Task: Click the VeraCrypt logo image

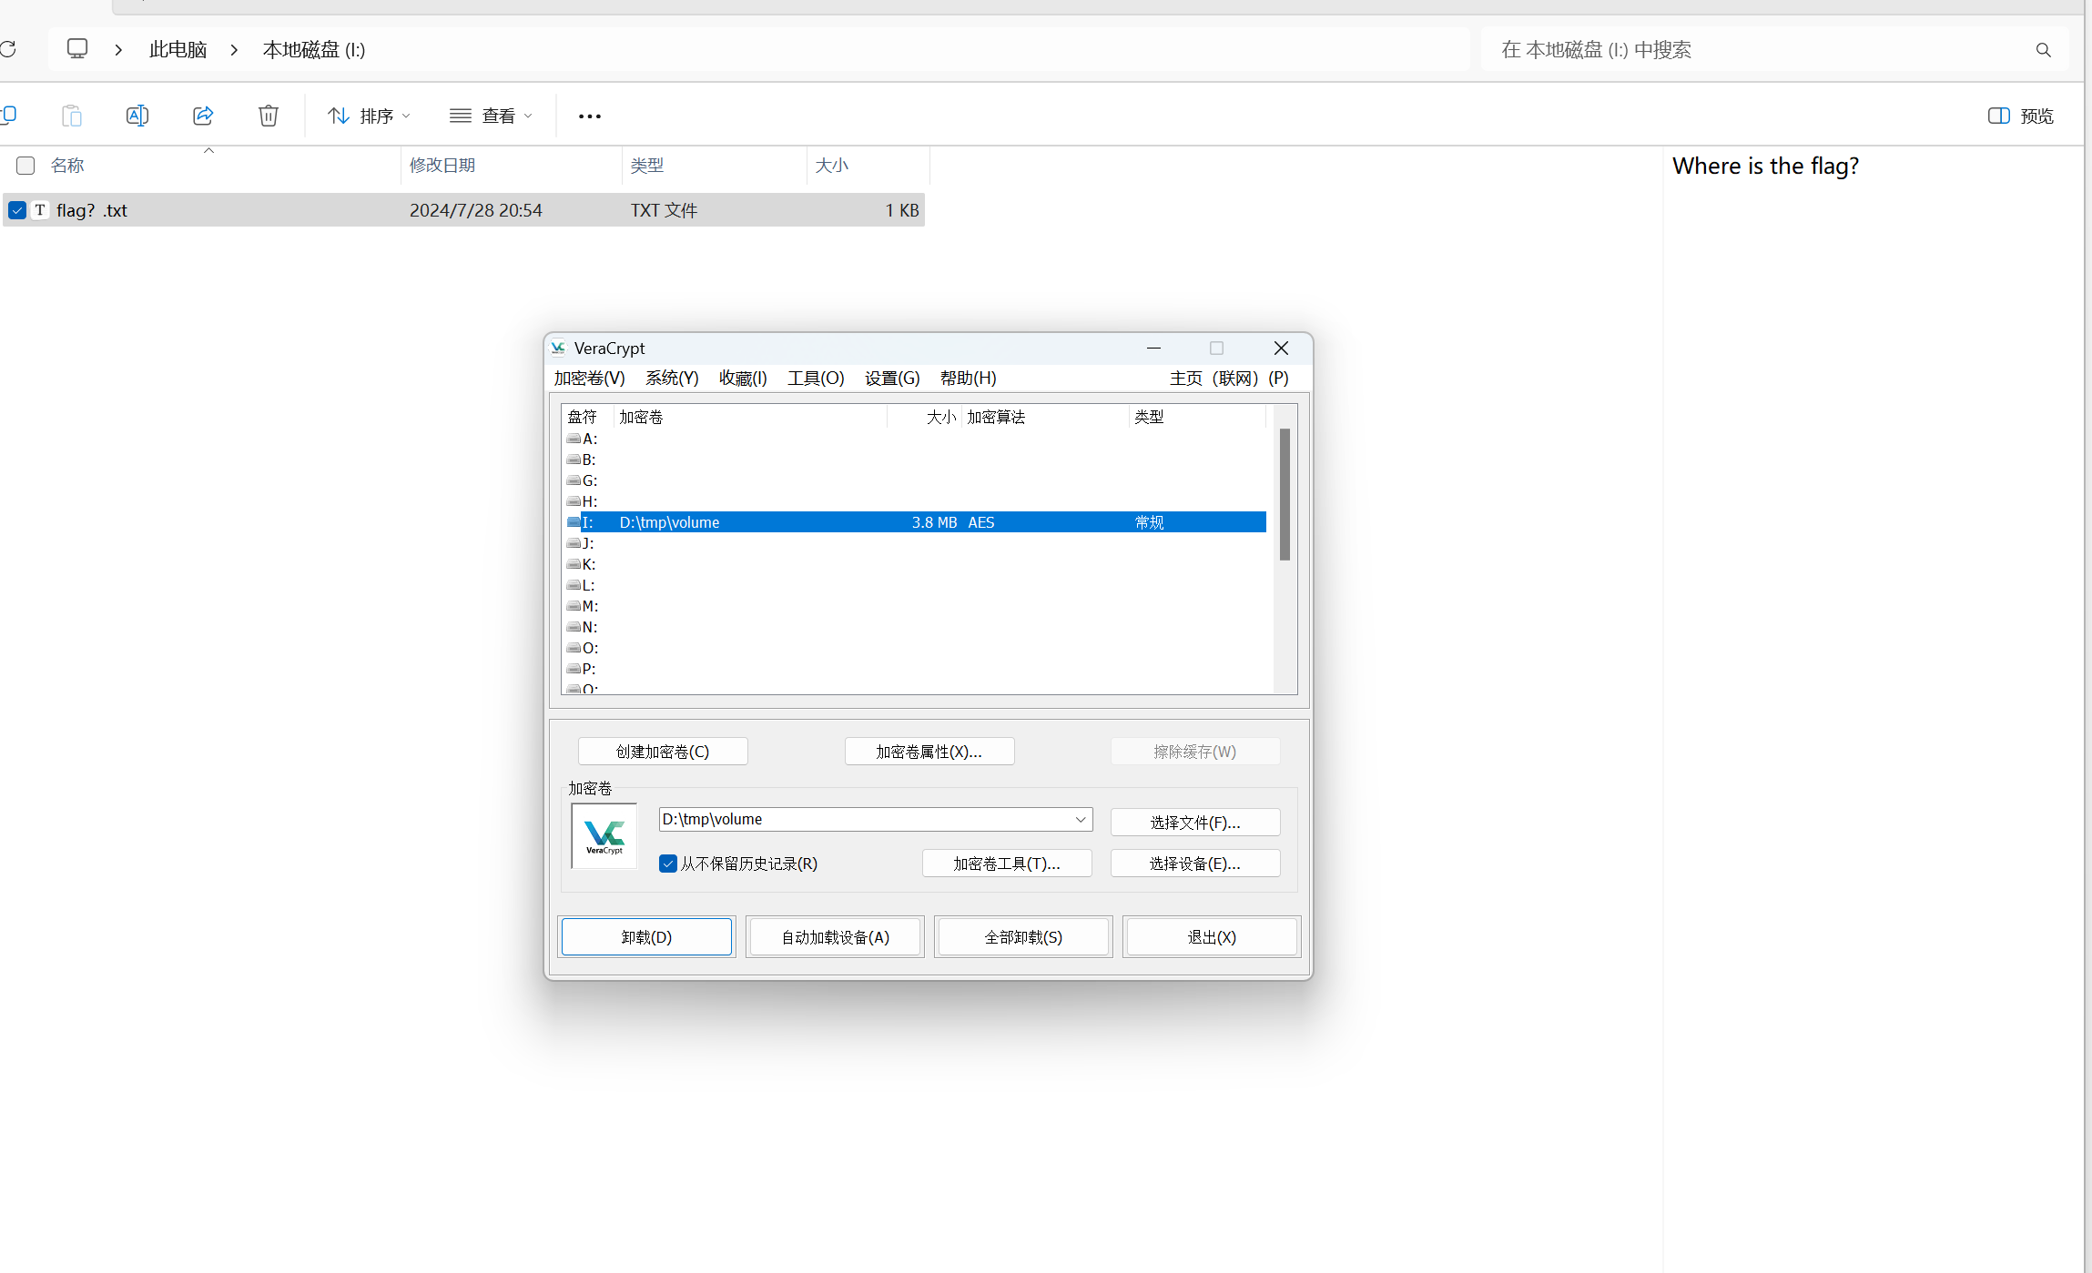Action: point(604,835)
